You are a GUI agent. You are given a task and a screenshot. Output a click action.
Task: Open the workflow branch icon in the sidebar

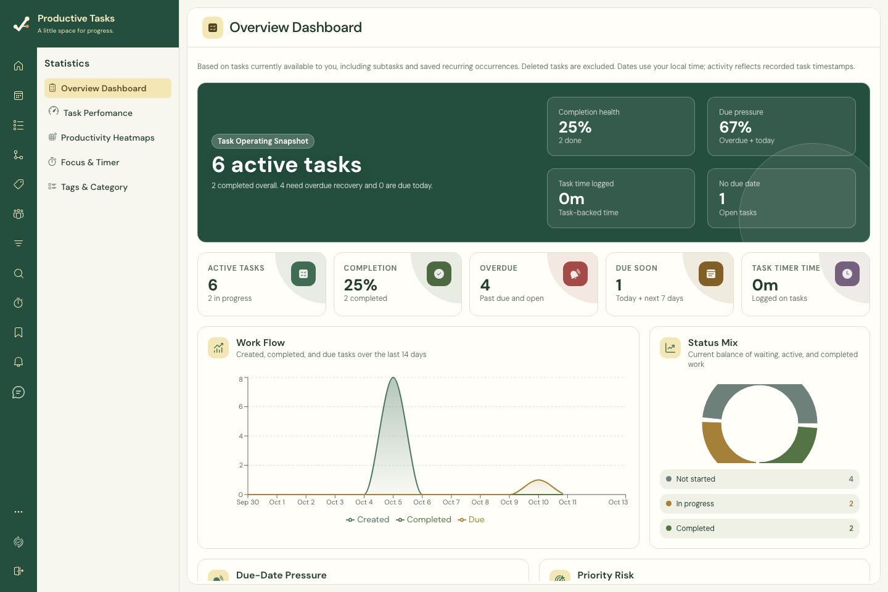(18, 155)
